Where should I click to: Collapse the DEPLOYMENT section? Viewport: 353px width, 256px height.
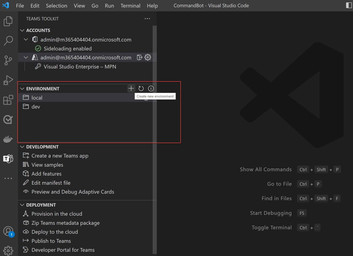(x=22, y=205)
